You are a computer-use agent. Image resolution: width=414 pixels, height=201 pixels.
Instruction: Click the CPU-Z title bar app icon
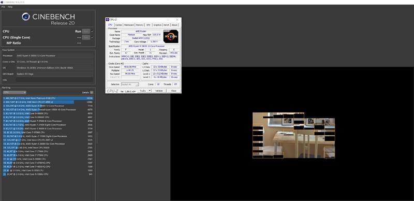[108, 20]
